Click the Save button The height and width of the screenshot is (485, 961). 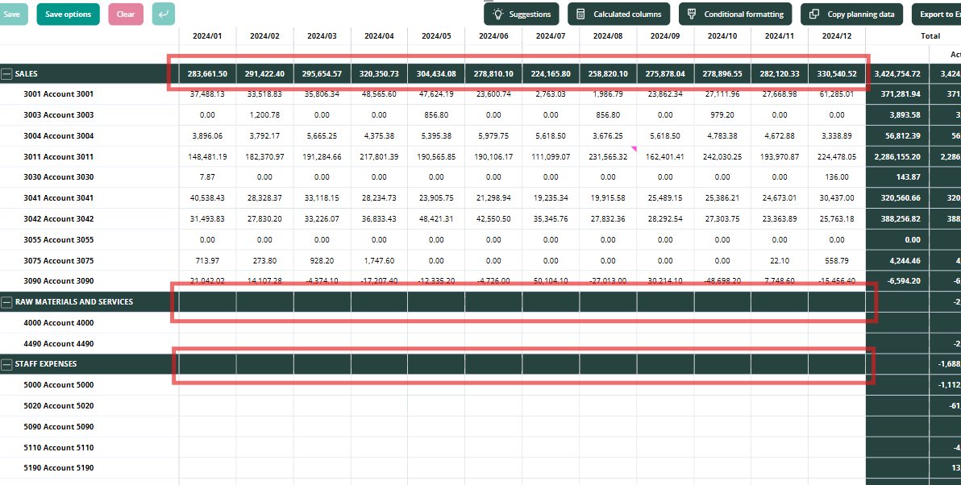(12, 14)
